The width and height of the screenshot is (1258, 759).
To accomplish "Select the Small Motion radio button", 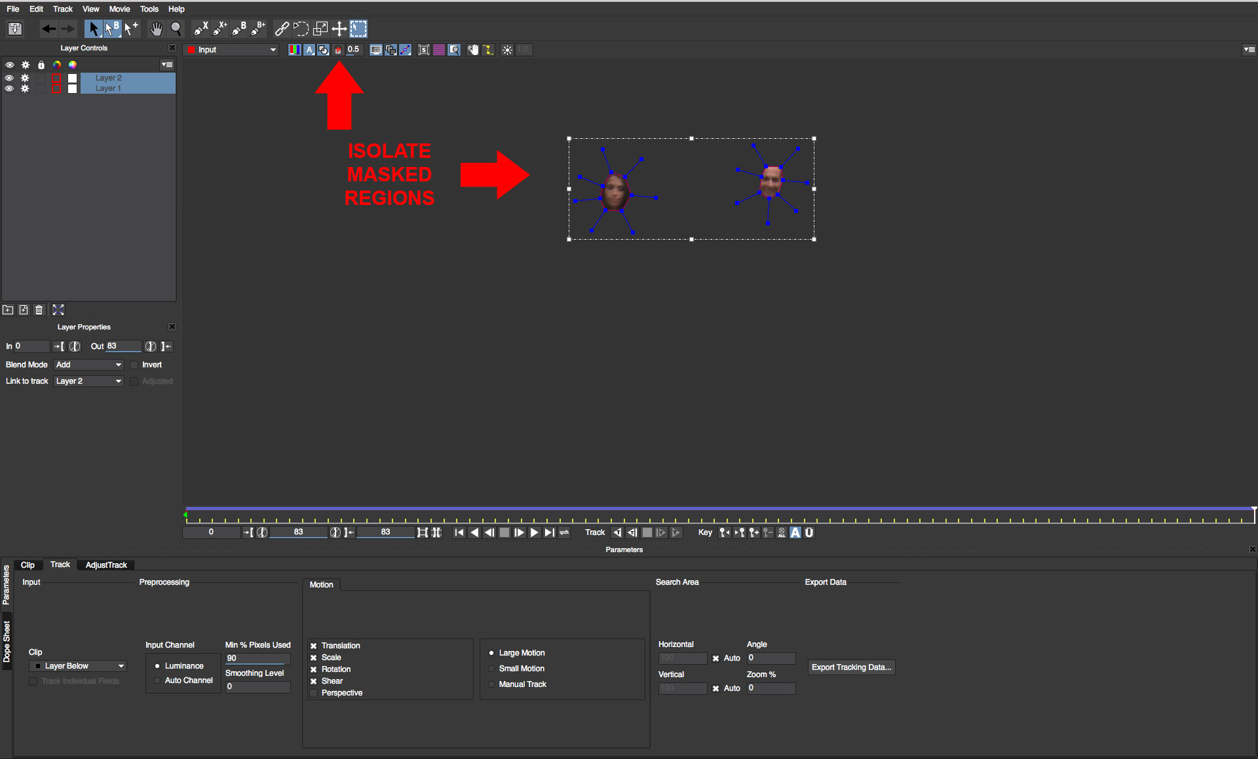I will [x=491, y=669].
